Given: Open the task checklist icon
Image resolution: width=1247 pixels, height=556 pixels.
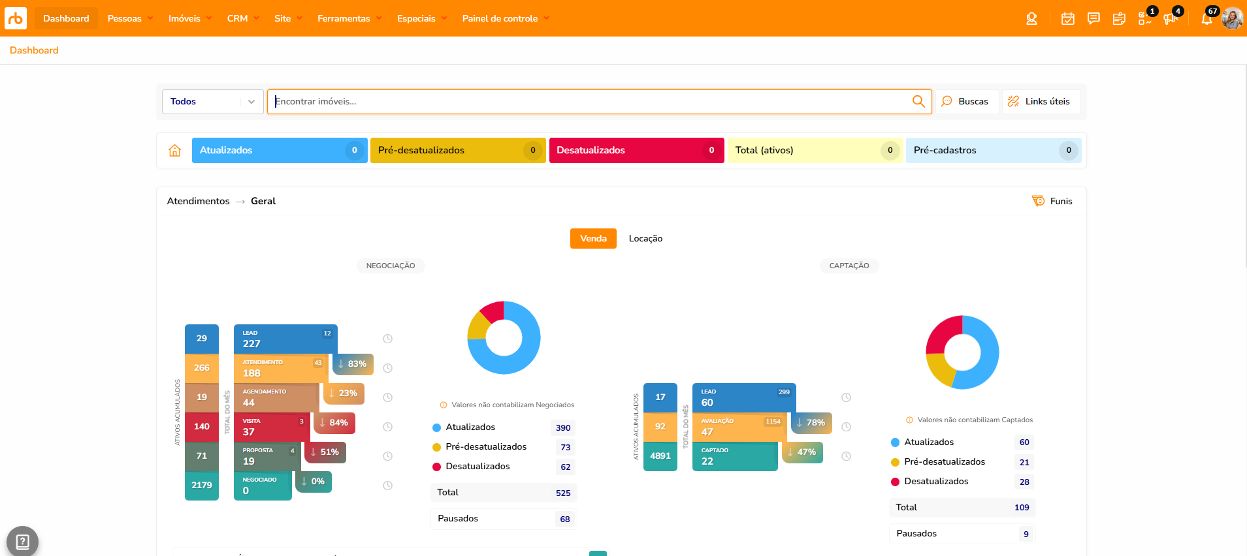Looking at the screenshot, I should 1144,19.
